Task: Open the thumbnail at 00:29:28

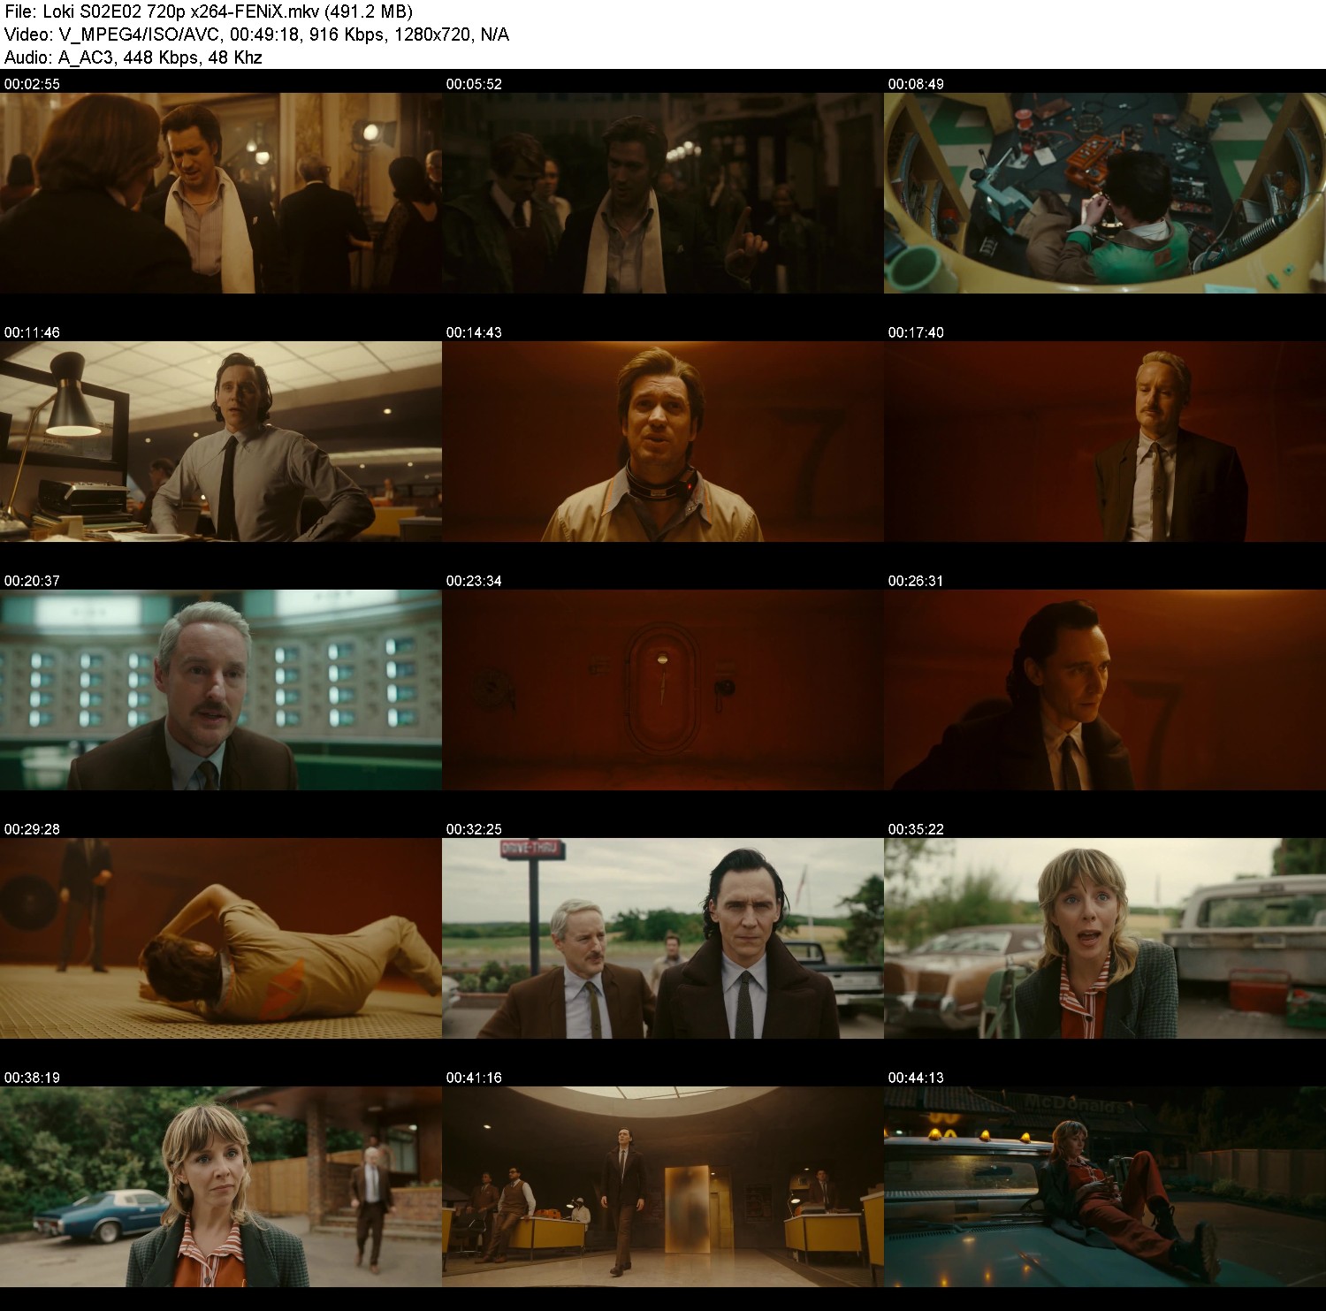Action: pyautogui.click(x=221, y=938)
